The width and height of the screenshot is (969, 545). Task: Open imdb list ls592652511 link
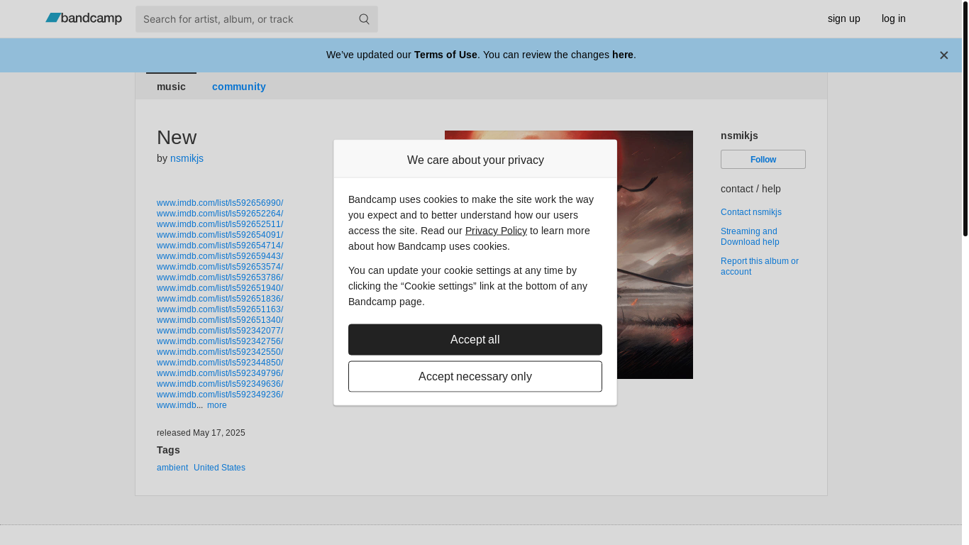(220, 224)
